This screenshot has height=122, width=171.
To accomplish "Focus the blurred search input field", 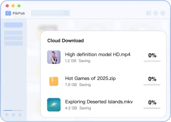I will [x=51, y=13].
